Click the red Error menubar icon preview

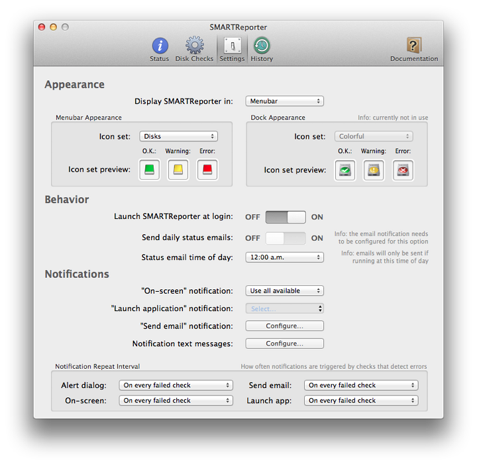point(207,169)
